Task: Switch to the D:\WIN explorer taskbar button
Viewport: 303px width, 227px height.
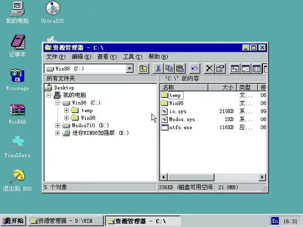Action: click(x=66, y=221)
